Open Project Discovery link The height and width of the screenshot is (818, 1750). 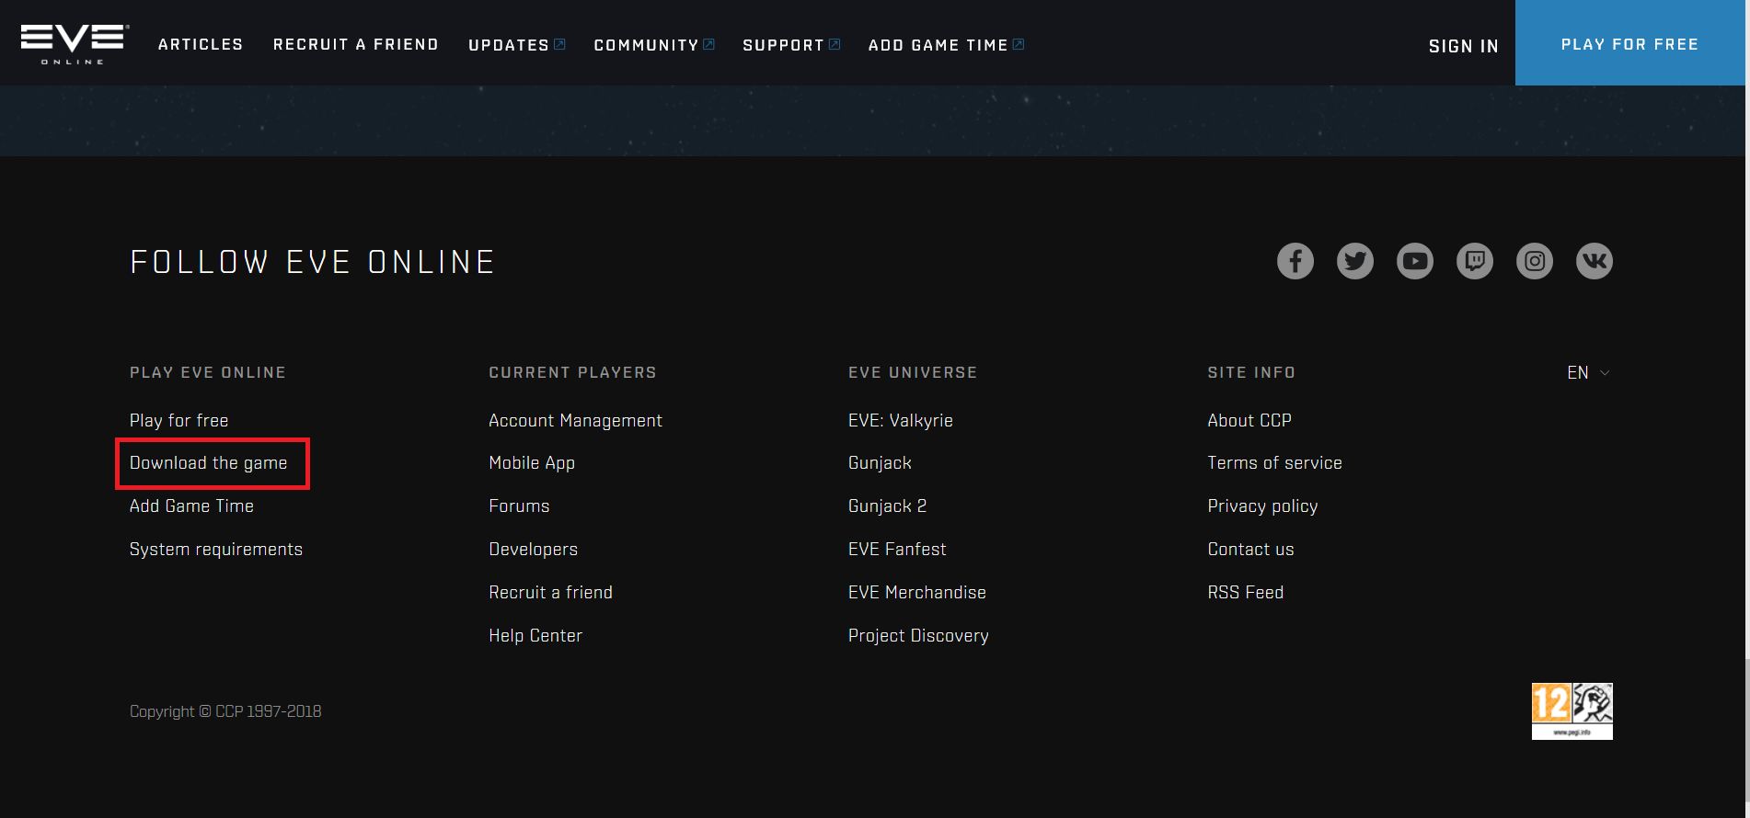tap(917, 635)
